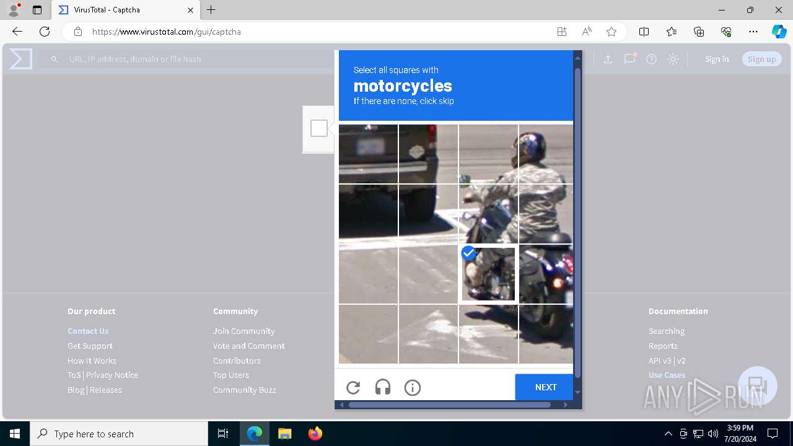
Task: Open Top Users link
Action: pyautogui.click(x=231, y=375)
